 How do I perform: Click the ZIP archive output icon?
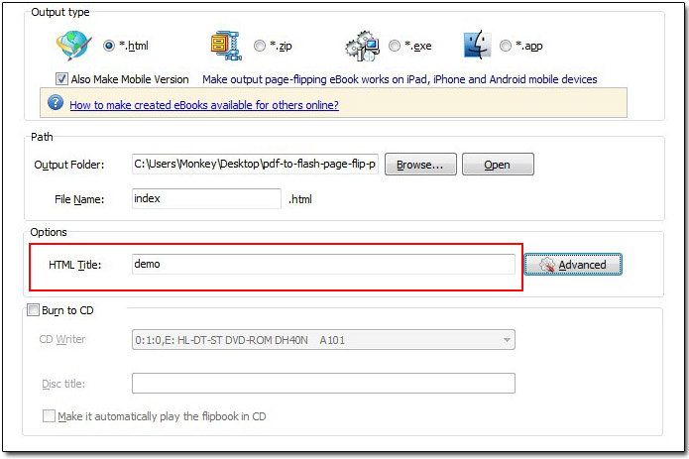tap(226, 46)
